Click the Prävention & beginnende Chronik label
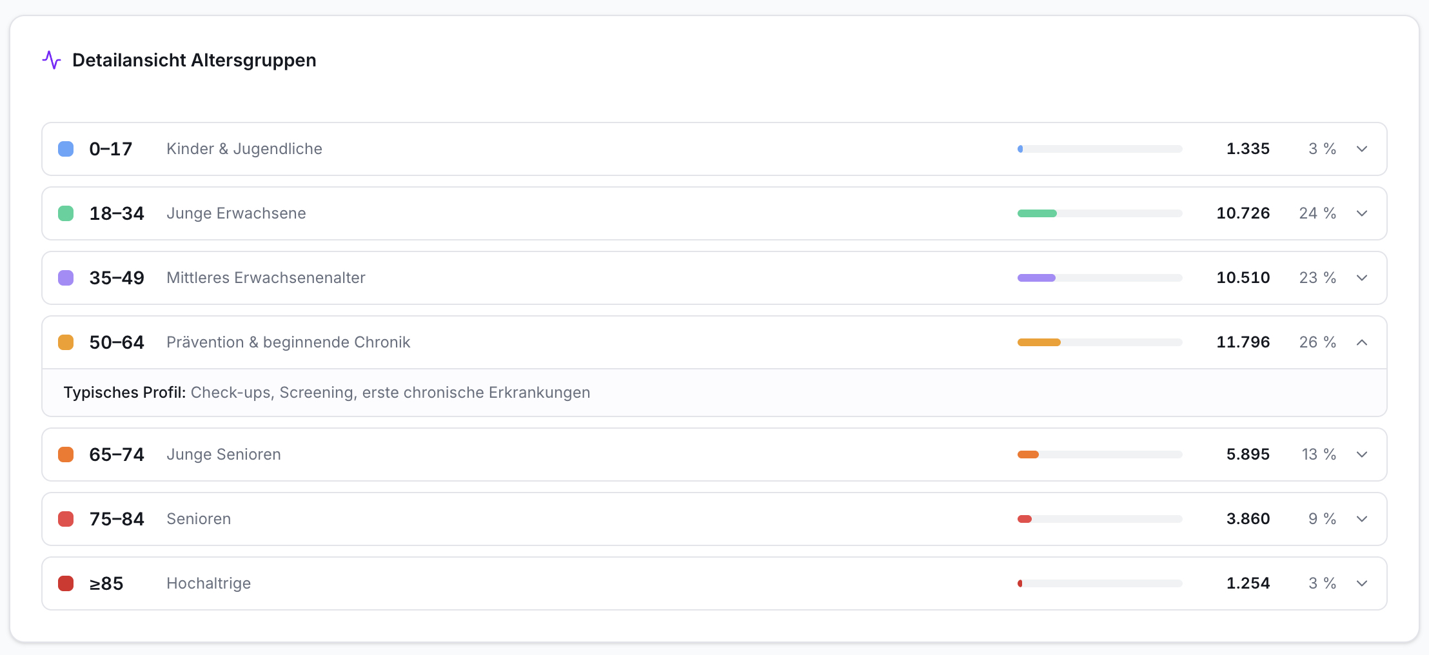The image size is (1429, 655). [x=288, y=342]
